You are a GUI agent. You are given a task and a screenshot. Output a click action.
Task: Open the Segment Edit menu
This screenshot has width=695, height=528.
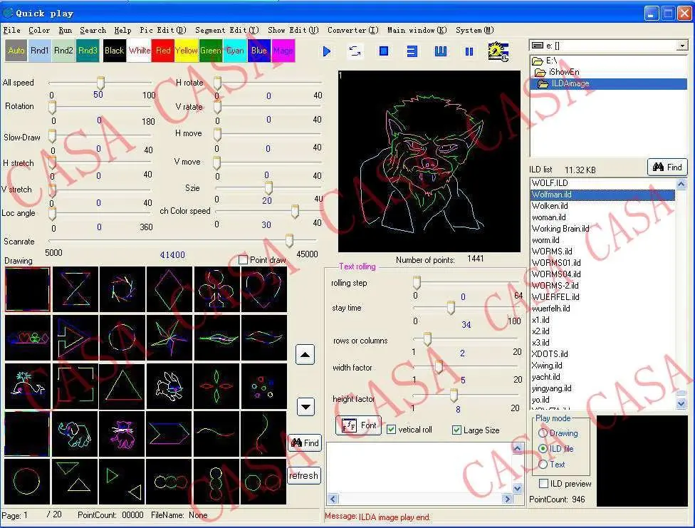[x=227, y=30]
